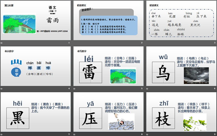217x136 pixels.
Task: Click slide number 2 below the second slide
Action: pyautogui.click(x=142, y=43)
